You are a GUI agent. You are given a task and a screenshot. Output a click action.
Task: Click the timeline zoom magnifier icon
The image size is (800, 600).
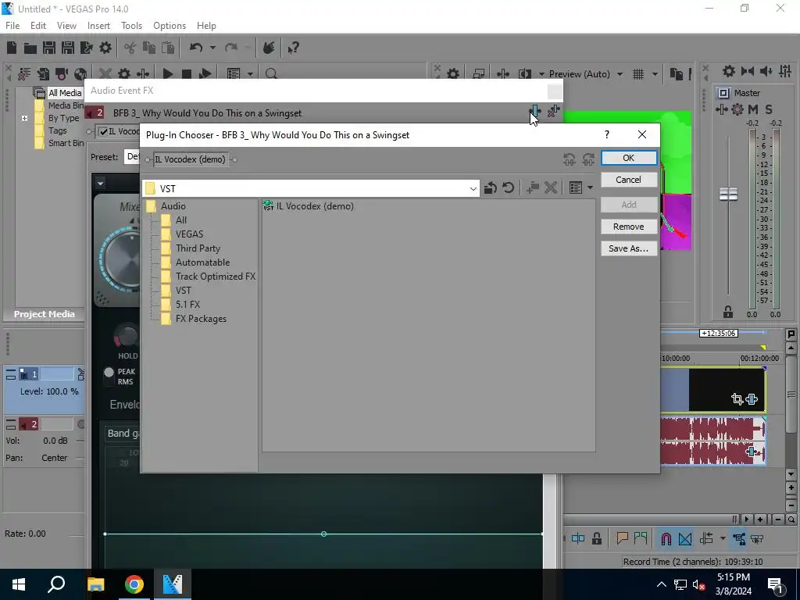[x=791, y=520]
